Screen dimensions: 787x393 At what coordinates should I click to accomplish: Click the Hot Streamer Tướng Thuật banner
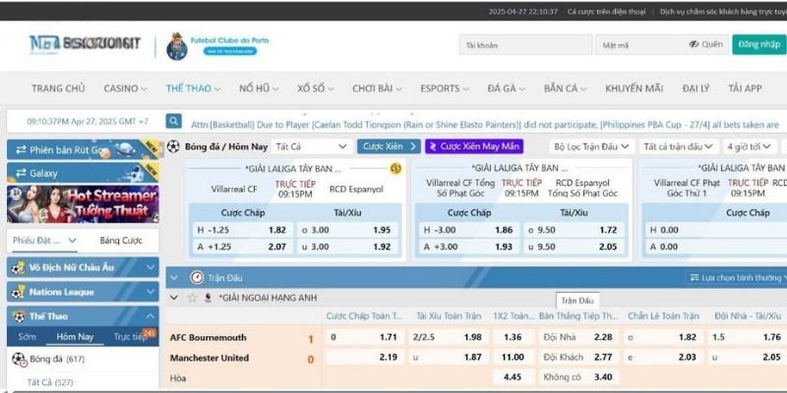[82, 204]
